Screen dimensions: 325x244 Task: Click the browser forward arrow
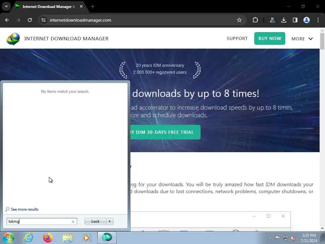pyautogui.click(x=18, y=20)
